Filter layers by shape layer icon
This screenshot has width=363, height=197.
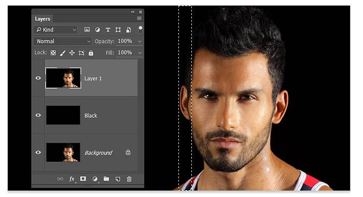click(118, 30)
